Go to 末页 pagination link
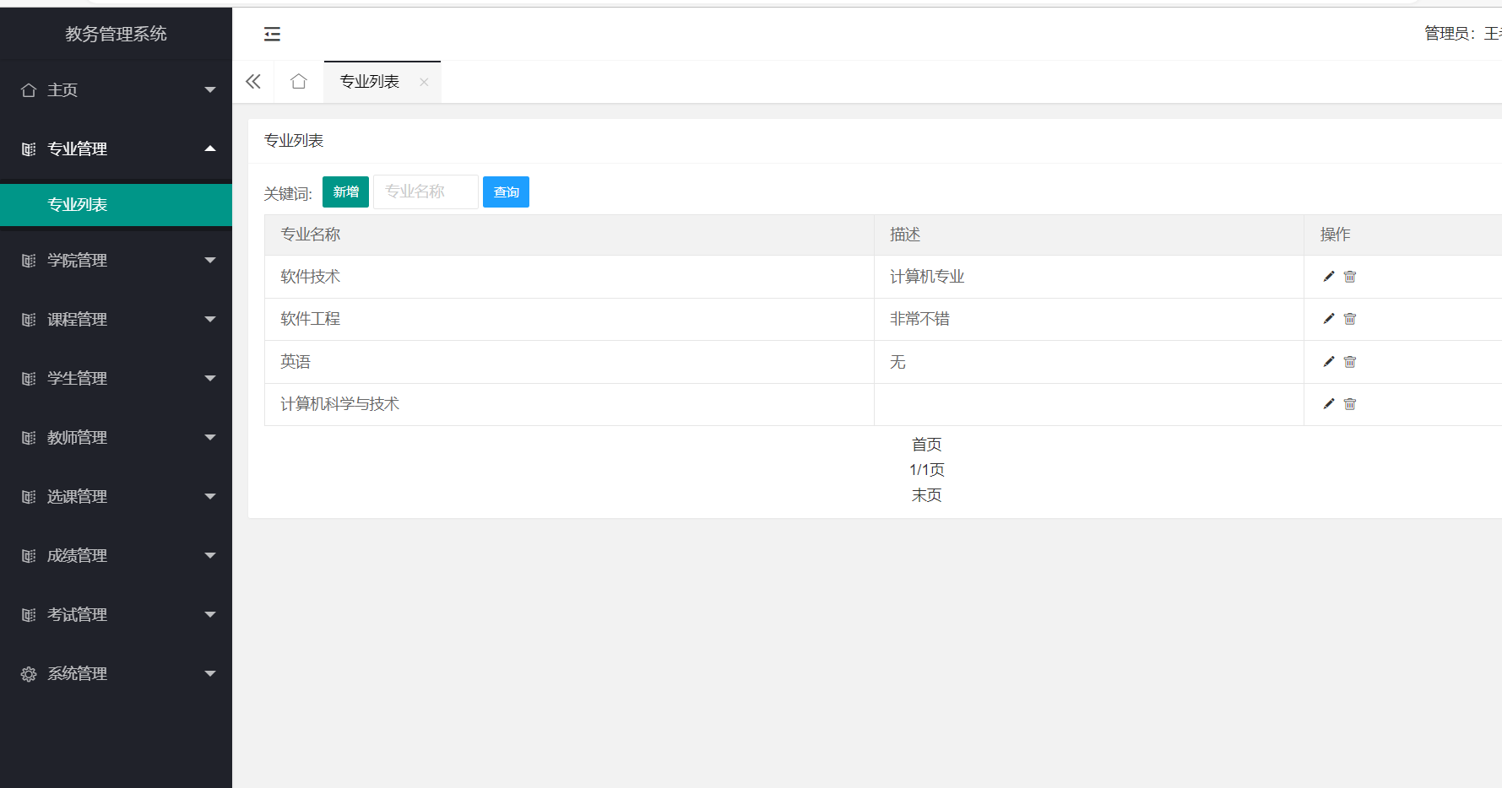The width and height of the screenshot is (1502, 788). coord(926,495)
